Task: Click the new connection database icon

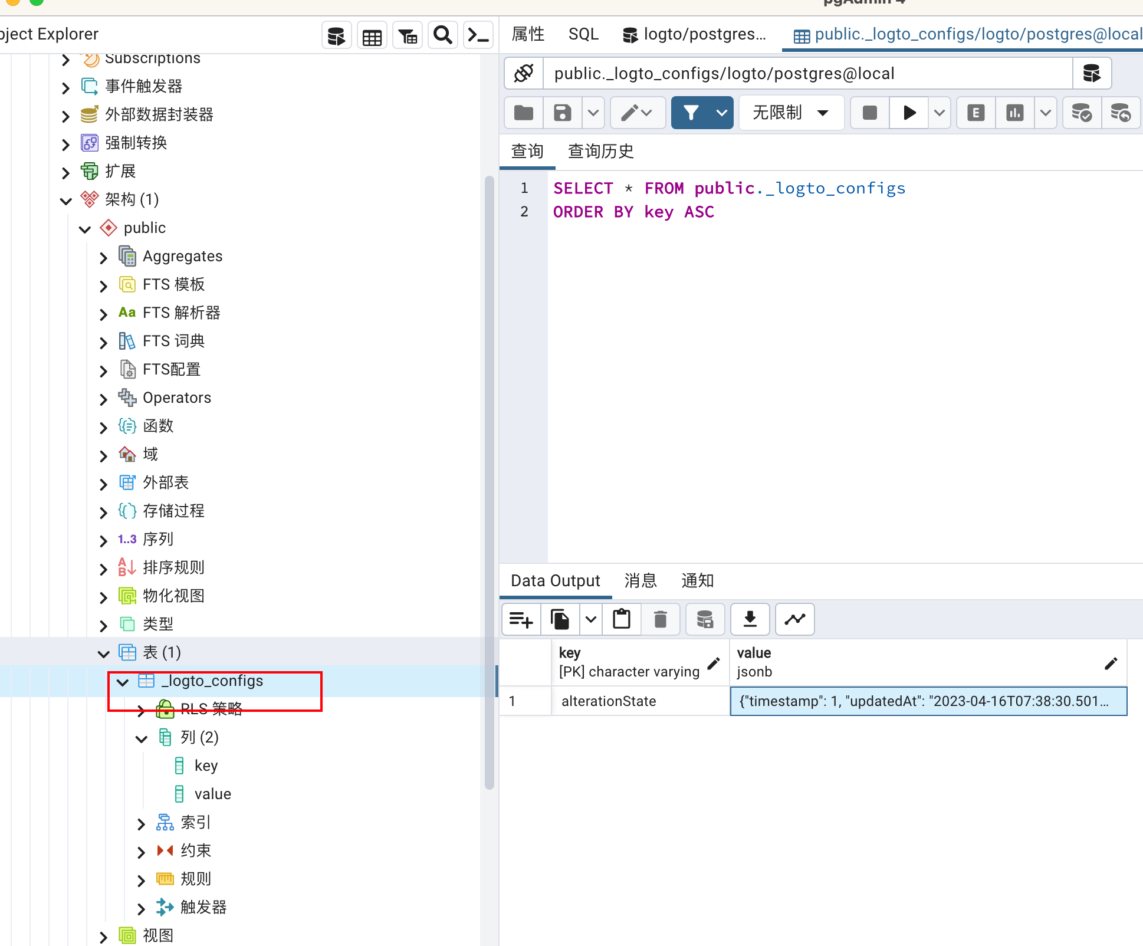Action: coord(1092,73)
